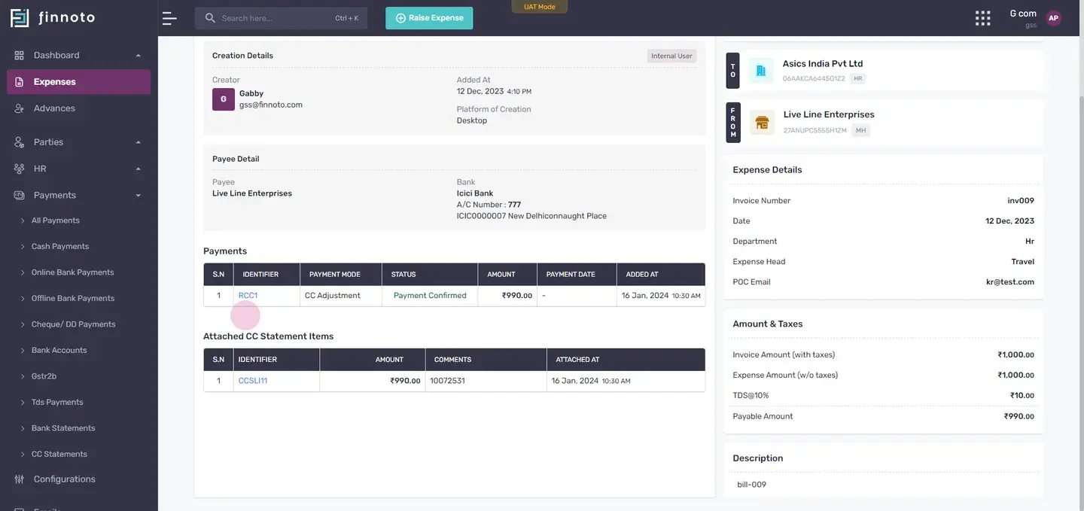Click the plus icon in Raise Expense
1084x511 pixels.
pyautogui.click(x=400, y=18)
